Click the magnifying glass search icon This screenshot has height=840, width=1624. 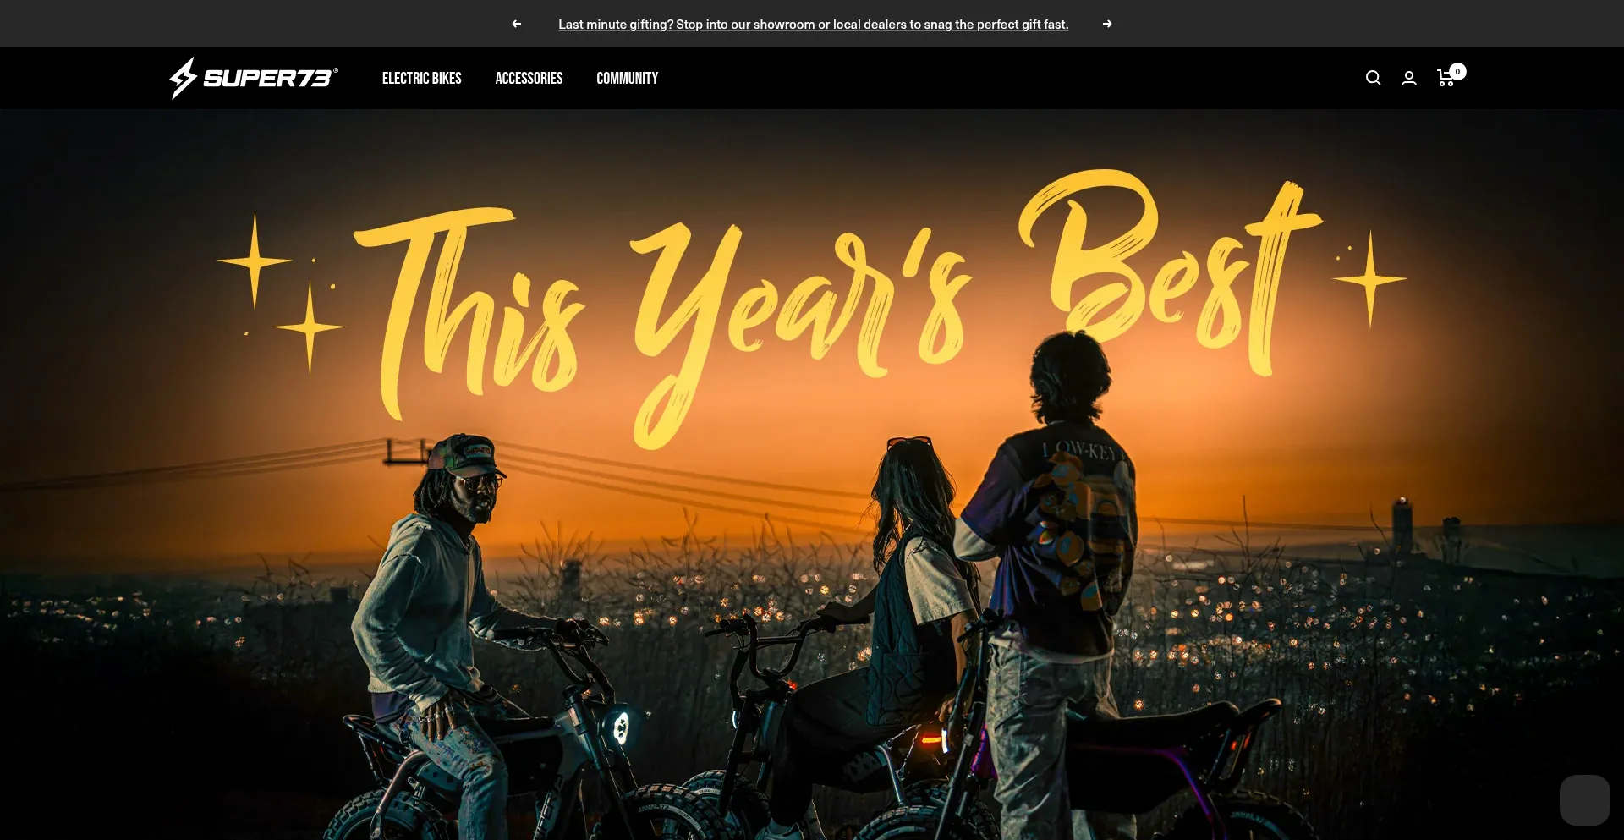(1373, 78)
